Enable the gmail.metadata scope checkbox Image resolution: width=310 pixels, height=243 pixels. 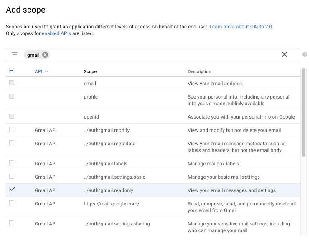coord(12,143)
